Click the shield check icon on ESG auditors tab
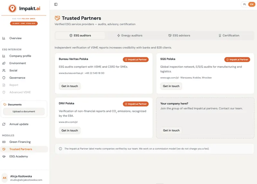The image size is (257, 184). tap(71, 35)
